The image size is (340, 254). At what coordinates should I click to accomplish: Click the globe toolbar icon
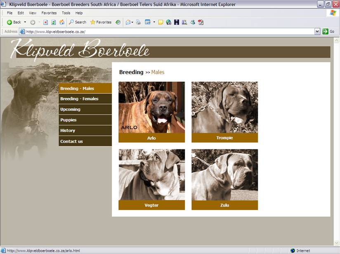[x=168, y=22]
